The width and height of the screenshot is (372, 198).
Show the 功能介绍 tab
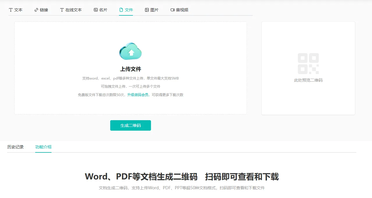pos(43,147)
